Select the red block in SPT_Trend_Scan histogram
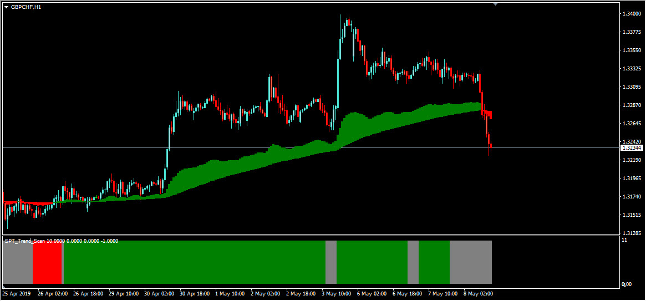This screenshot has width=646, height=301. (x=47, y=263)
